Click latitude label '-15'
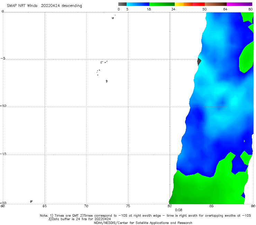 point(3,154)
